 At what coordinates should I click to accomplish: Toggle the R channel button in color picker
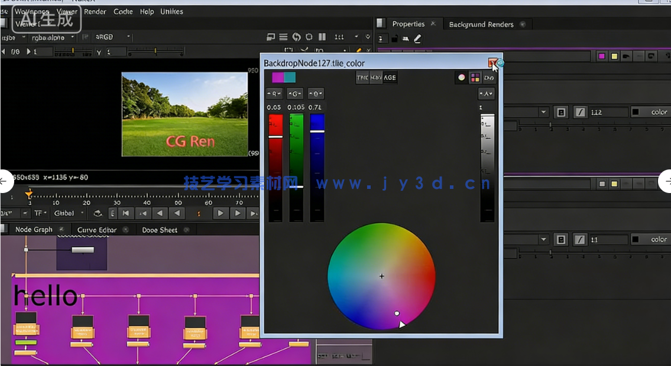(274, 93)
